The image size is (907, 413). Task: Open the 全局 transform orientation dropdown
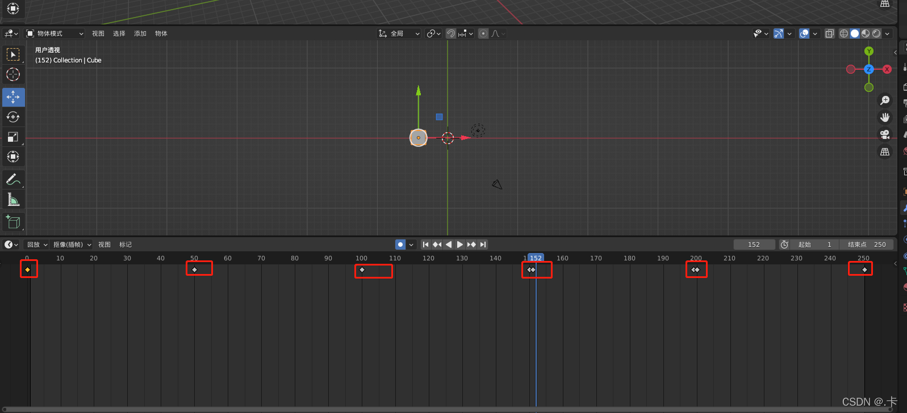click(x=399, y=33)
